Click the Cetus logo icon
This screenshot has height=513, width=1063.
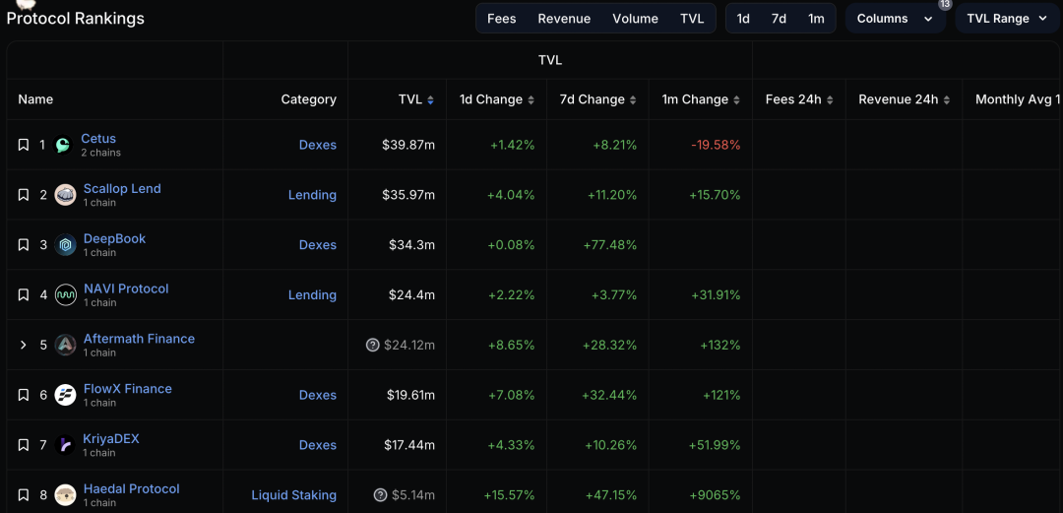63,145
